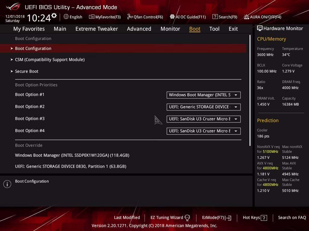Open Boot Option #4 dropdown
Viewport: 309px width, 231px height.
coord(204,131)
